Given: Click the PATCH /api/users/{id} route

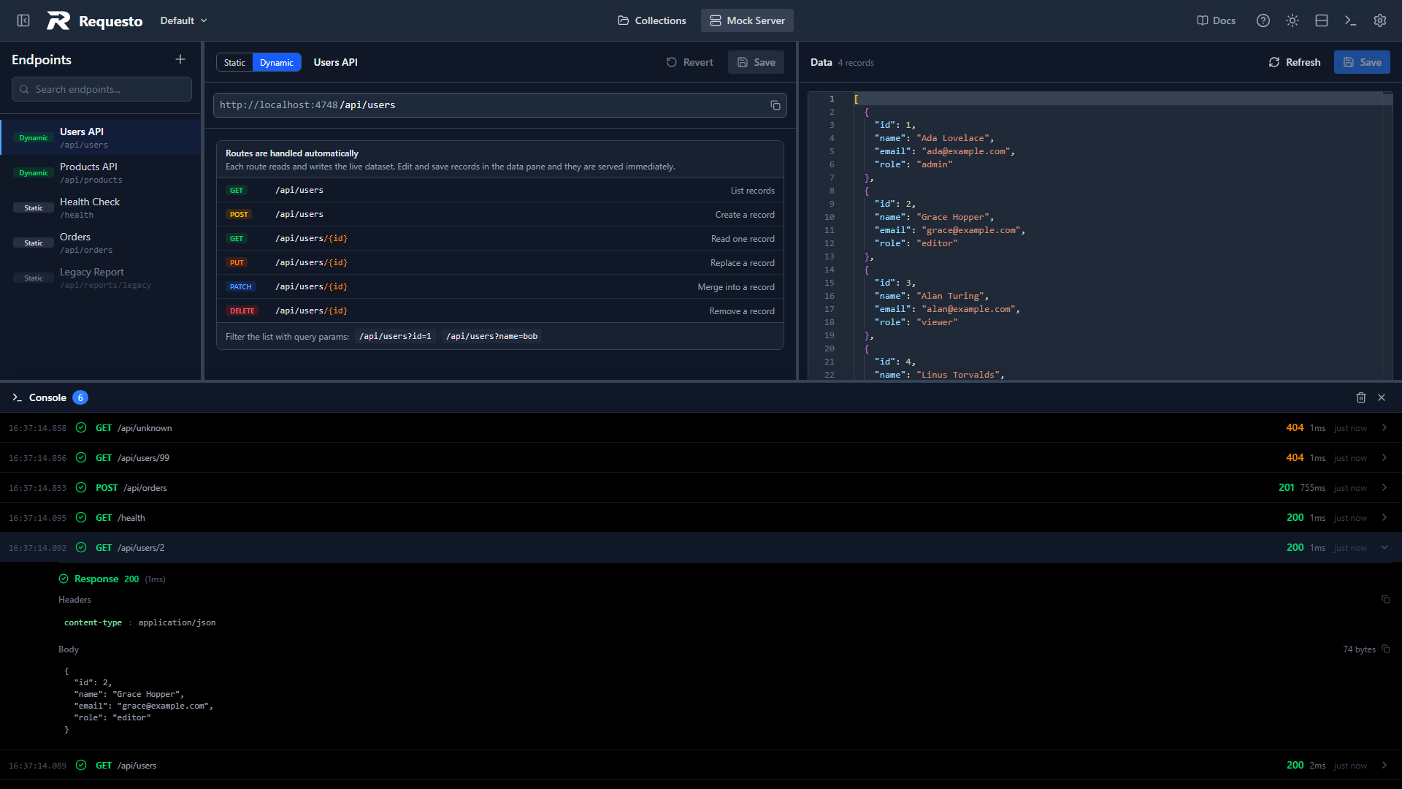Looking at the screenshot, I should tap(500, 286).
